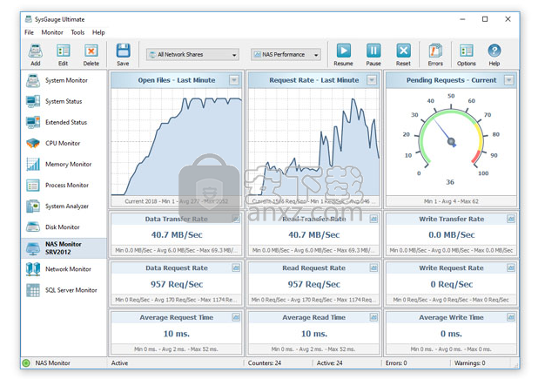Click the Counters: 24 status entry

point(265,363)
